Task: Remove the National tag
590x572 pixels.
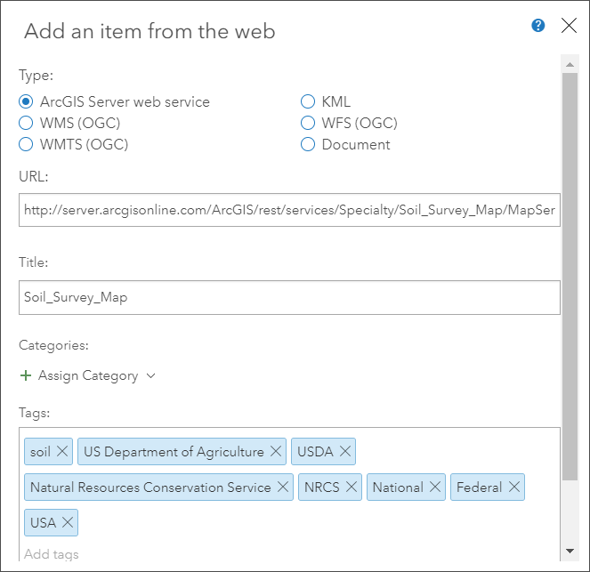Action: (435, 487)
